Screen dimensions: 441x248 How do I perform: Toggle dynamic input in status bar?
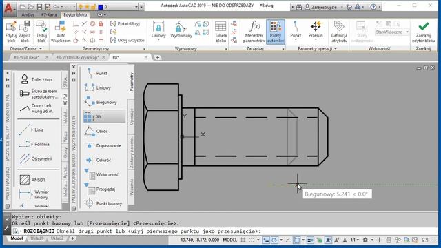[266, 240]
